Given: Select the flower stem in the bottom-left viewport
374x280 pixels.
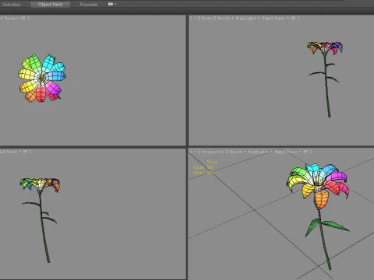Looking at the screenshot, I should 44,228.
